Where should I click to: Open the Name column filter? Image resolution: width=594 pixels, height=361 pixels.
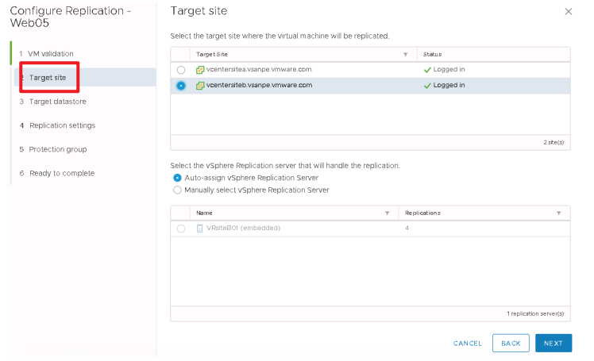pyautogui.click(x=388, y=213)
